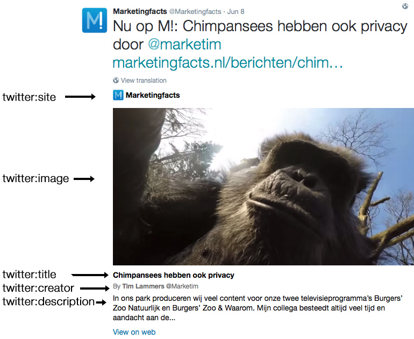Click the bold Marketingfacts account name in tweet header
414x339 pixels.
pos(140,11)
